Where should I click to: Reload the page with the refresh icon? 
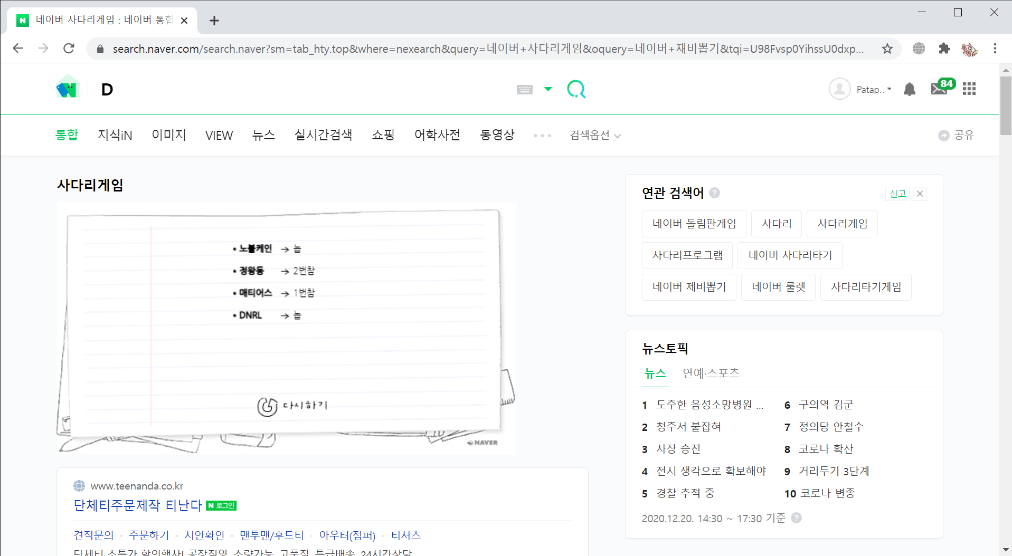[x=69, y=49]
